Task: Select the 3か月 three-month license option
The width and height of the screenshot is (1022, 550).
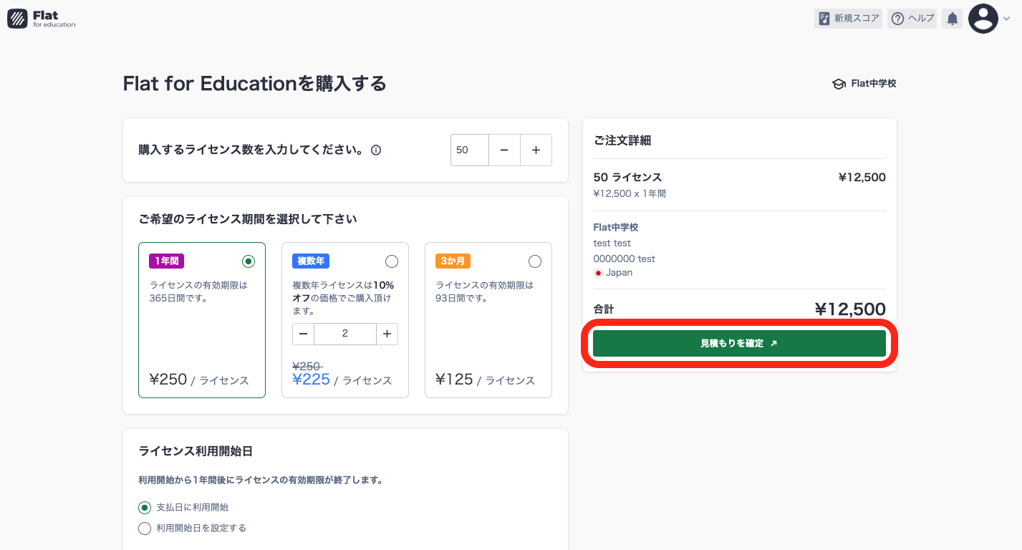Action: [x=535, y=261]
